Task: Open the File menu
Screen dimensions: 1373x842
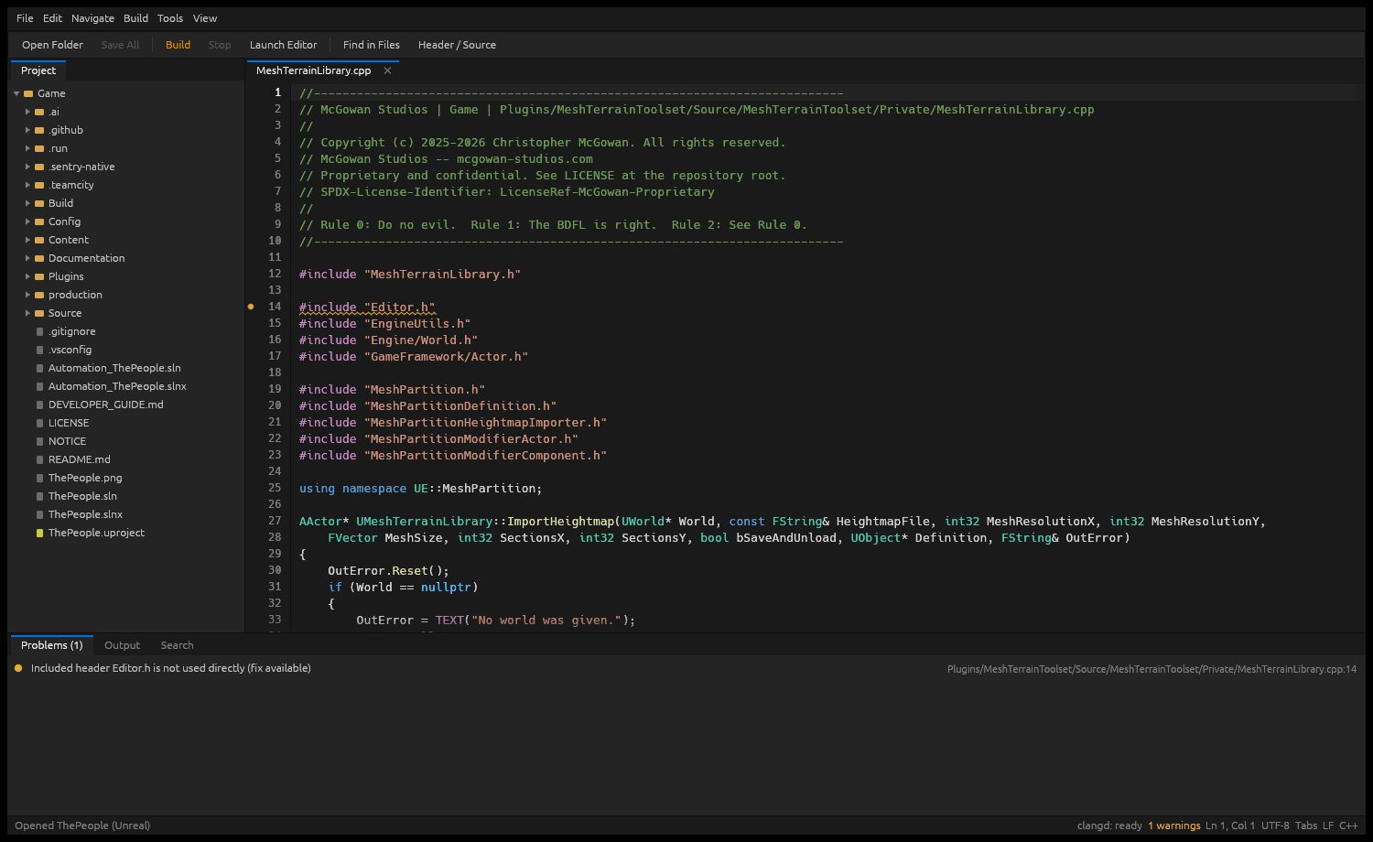Action: (x=25, y=18)
